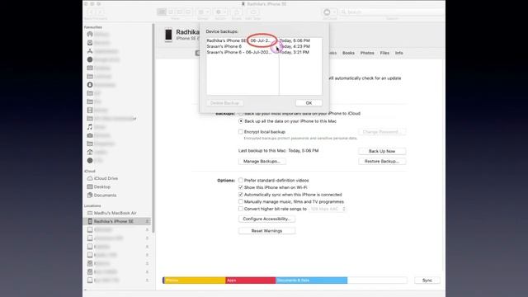Click the Edit Tags toolbar icon
Screen dimensions: 528x297
(x=253, y=12)
